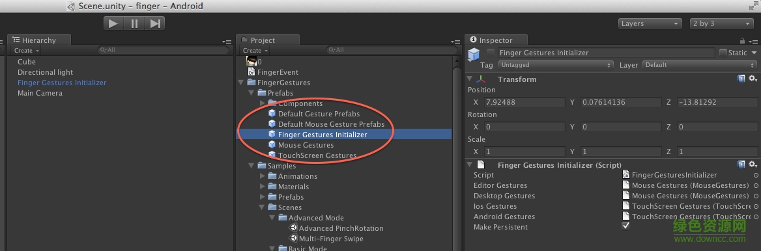Open the Create menu in Hierarchy panel
761x251 pixels.
point(27,50)
